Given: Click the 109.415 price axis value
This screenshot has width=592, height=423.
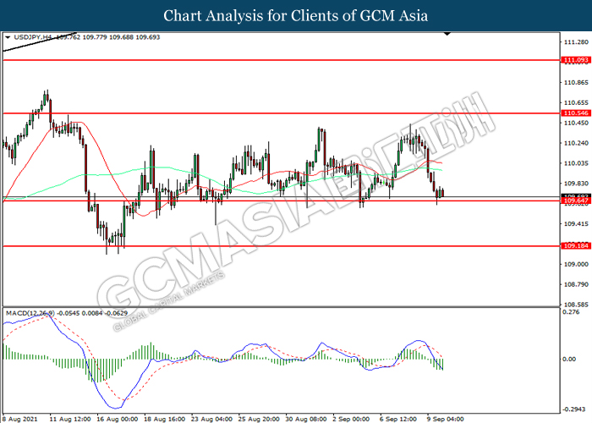Looking at the screenshot, I should (576, 224).
